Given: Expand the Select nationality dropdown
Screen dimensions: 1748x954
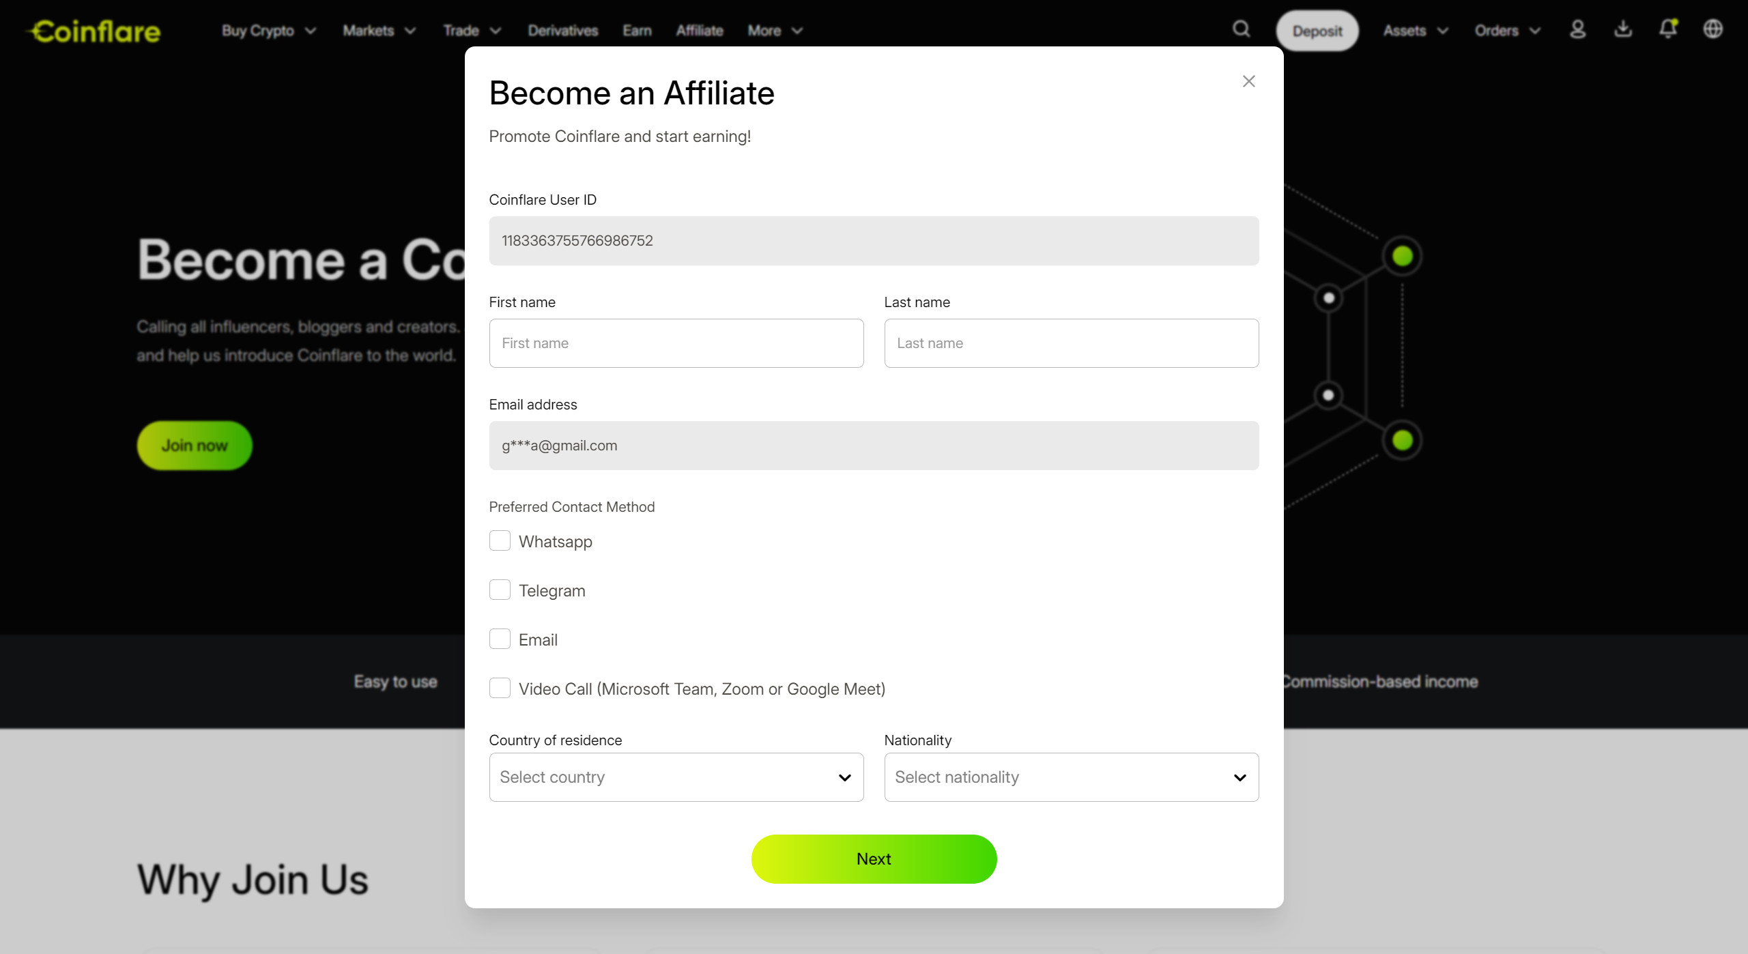Looking at the screenshot, I should [1071, 777].
